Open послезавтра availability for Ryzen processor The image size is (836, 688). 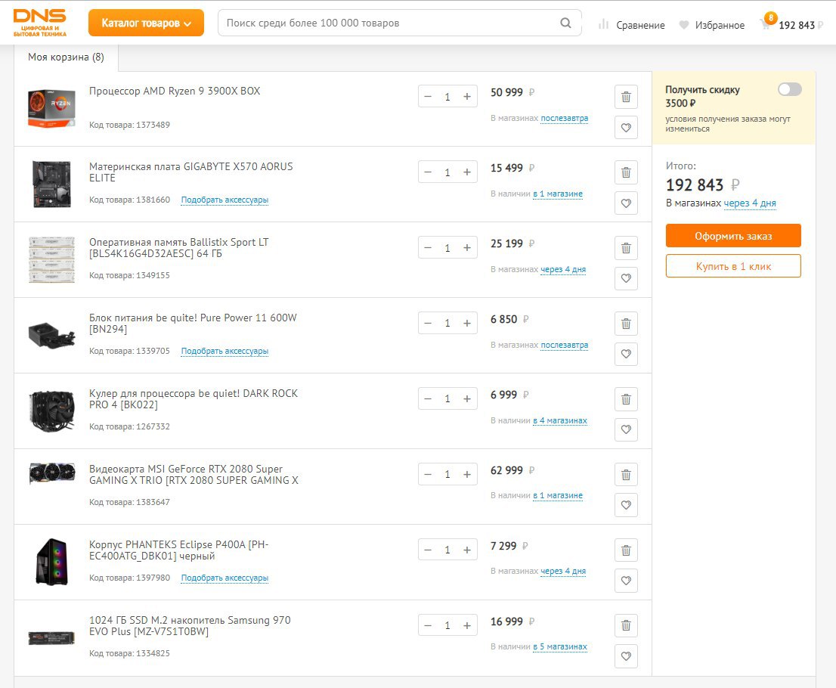click(x=565, y=119)
